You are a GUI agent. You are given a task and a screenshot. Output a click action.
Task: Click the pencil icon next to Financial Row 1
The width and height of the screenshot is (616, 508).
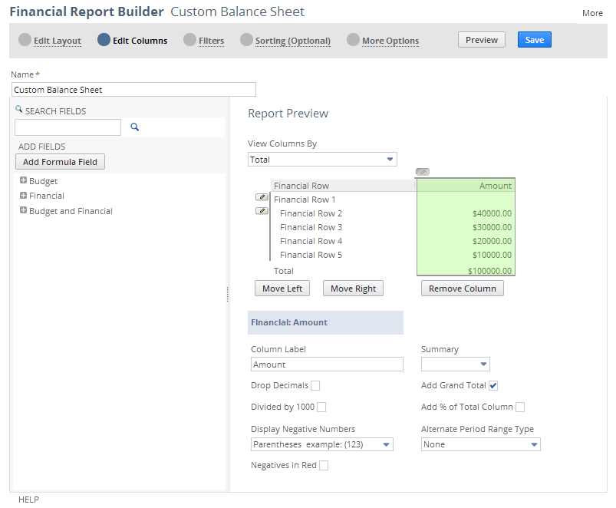coord(262,197)
